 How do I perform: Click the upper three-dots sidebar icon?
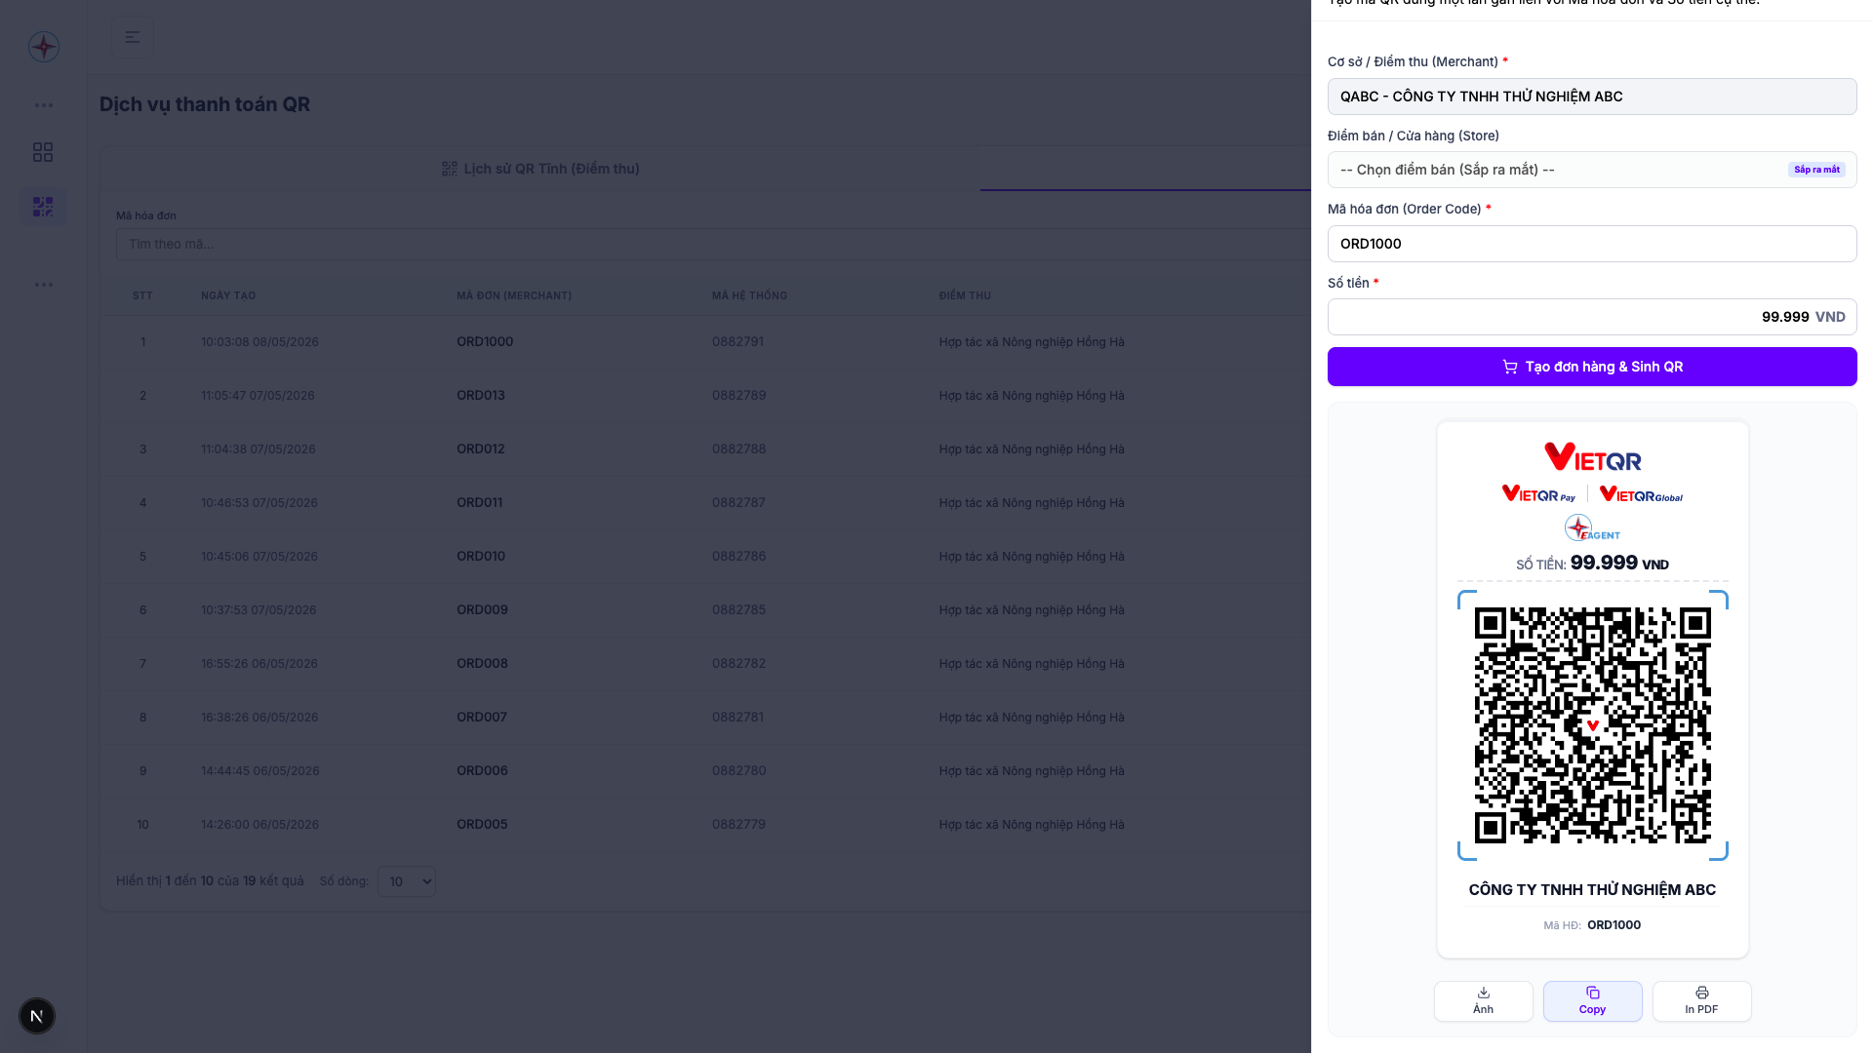[x=44, y=105]
